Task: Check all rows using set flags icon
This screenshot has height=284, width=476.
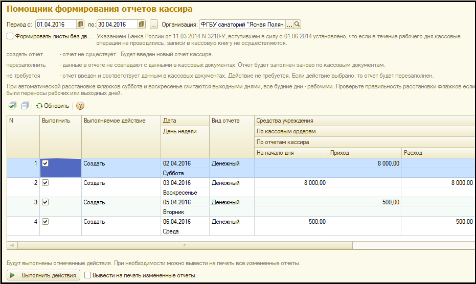Action: click(13, 106)
